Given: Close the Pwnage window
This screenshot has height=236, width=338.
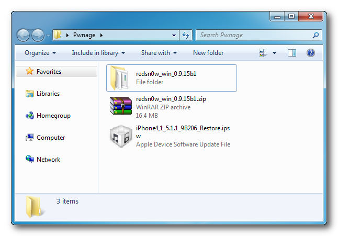Looking at the screenshot, I should tap(311, 16).
